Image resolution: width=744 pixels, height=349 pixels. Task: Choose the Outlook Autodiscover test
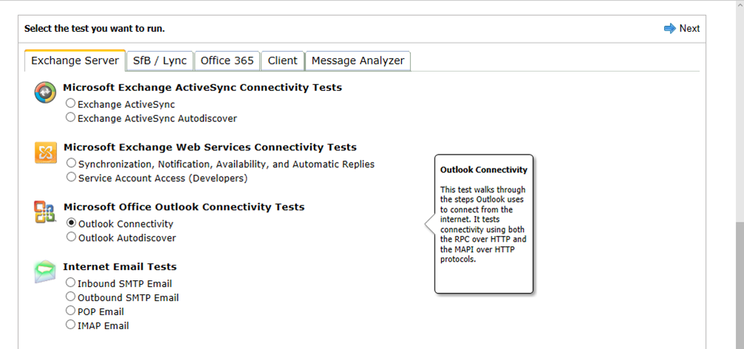click(71, 237)
